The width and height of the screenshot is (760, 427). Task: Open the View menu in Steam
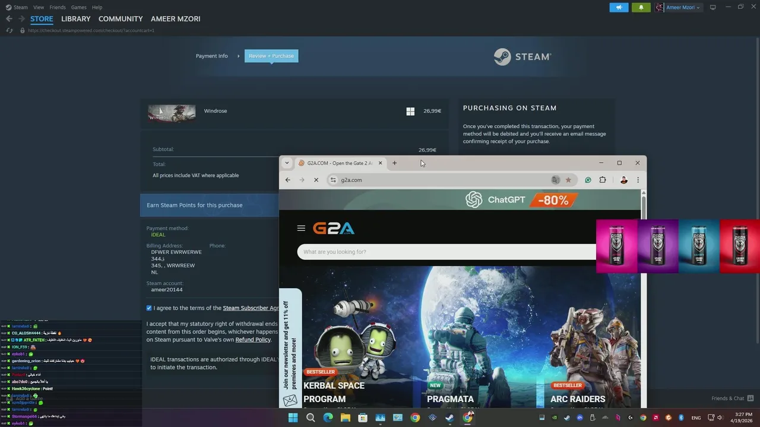point(39,7)
